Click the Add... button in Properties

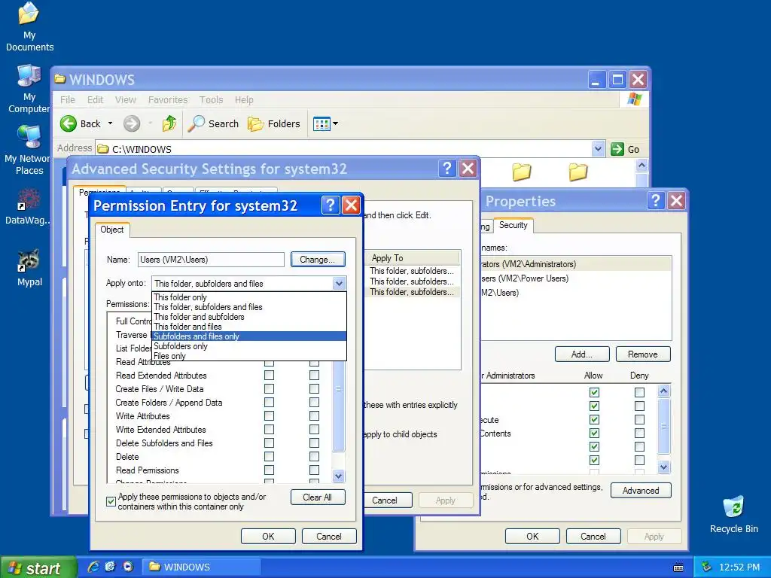pyautogui.click(x=582, y=354)
